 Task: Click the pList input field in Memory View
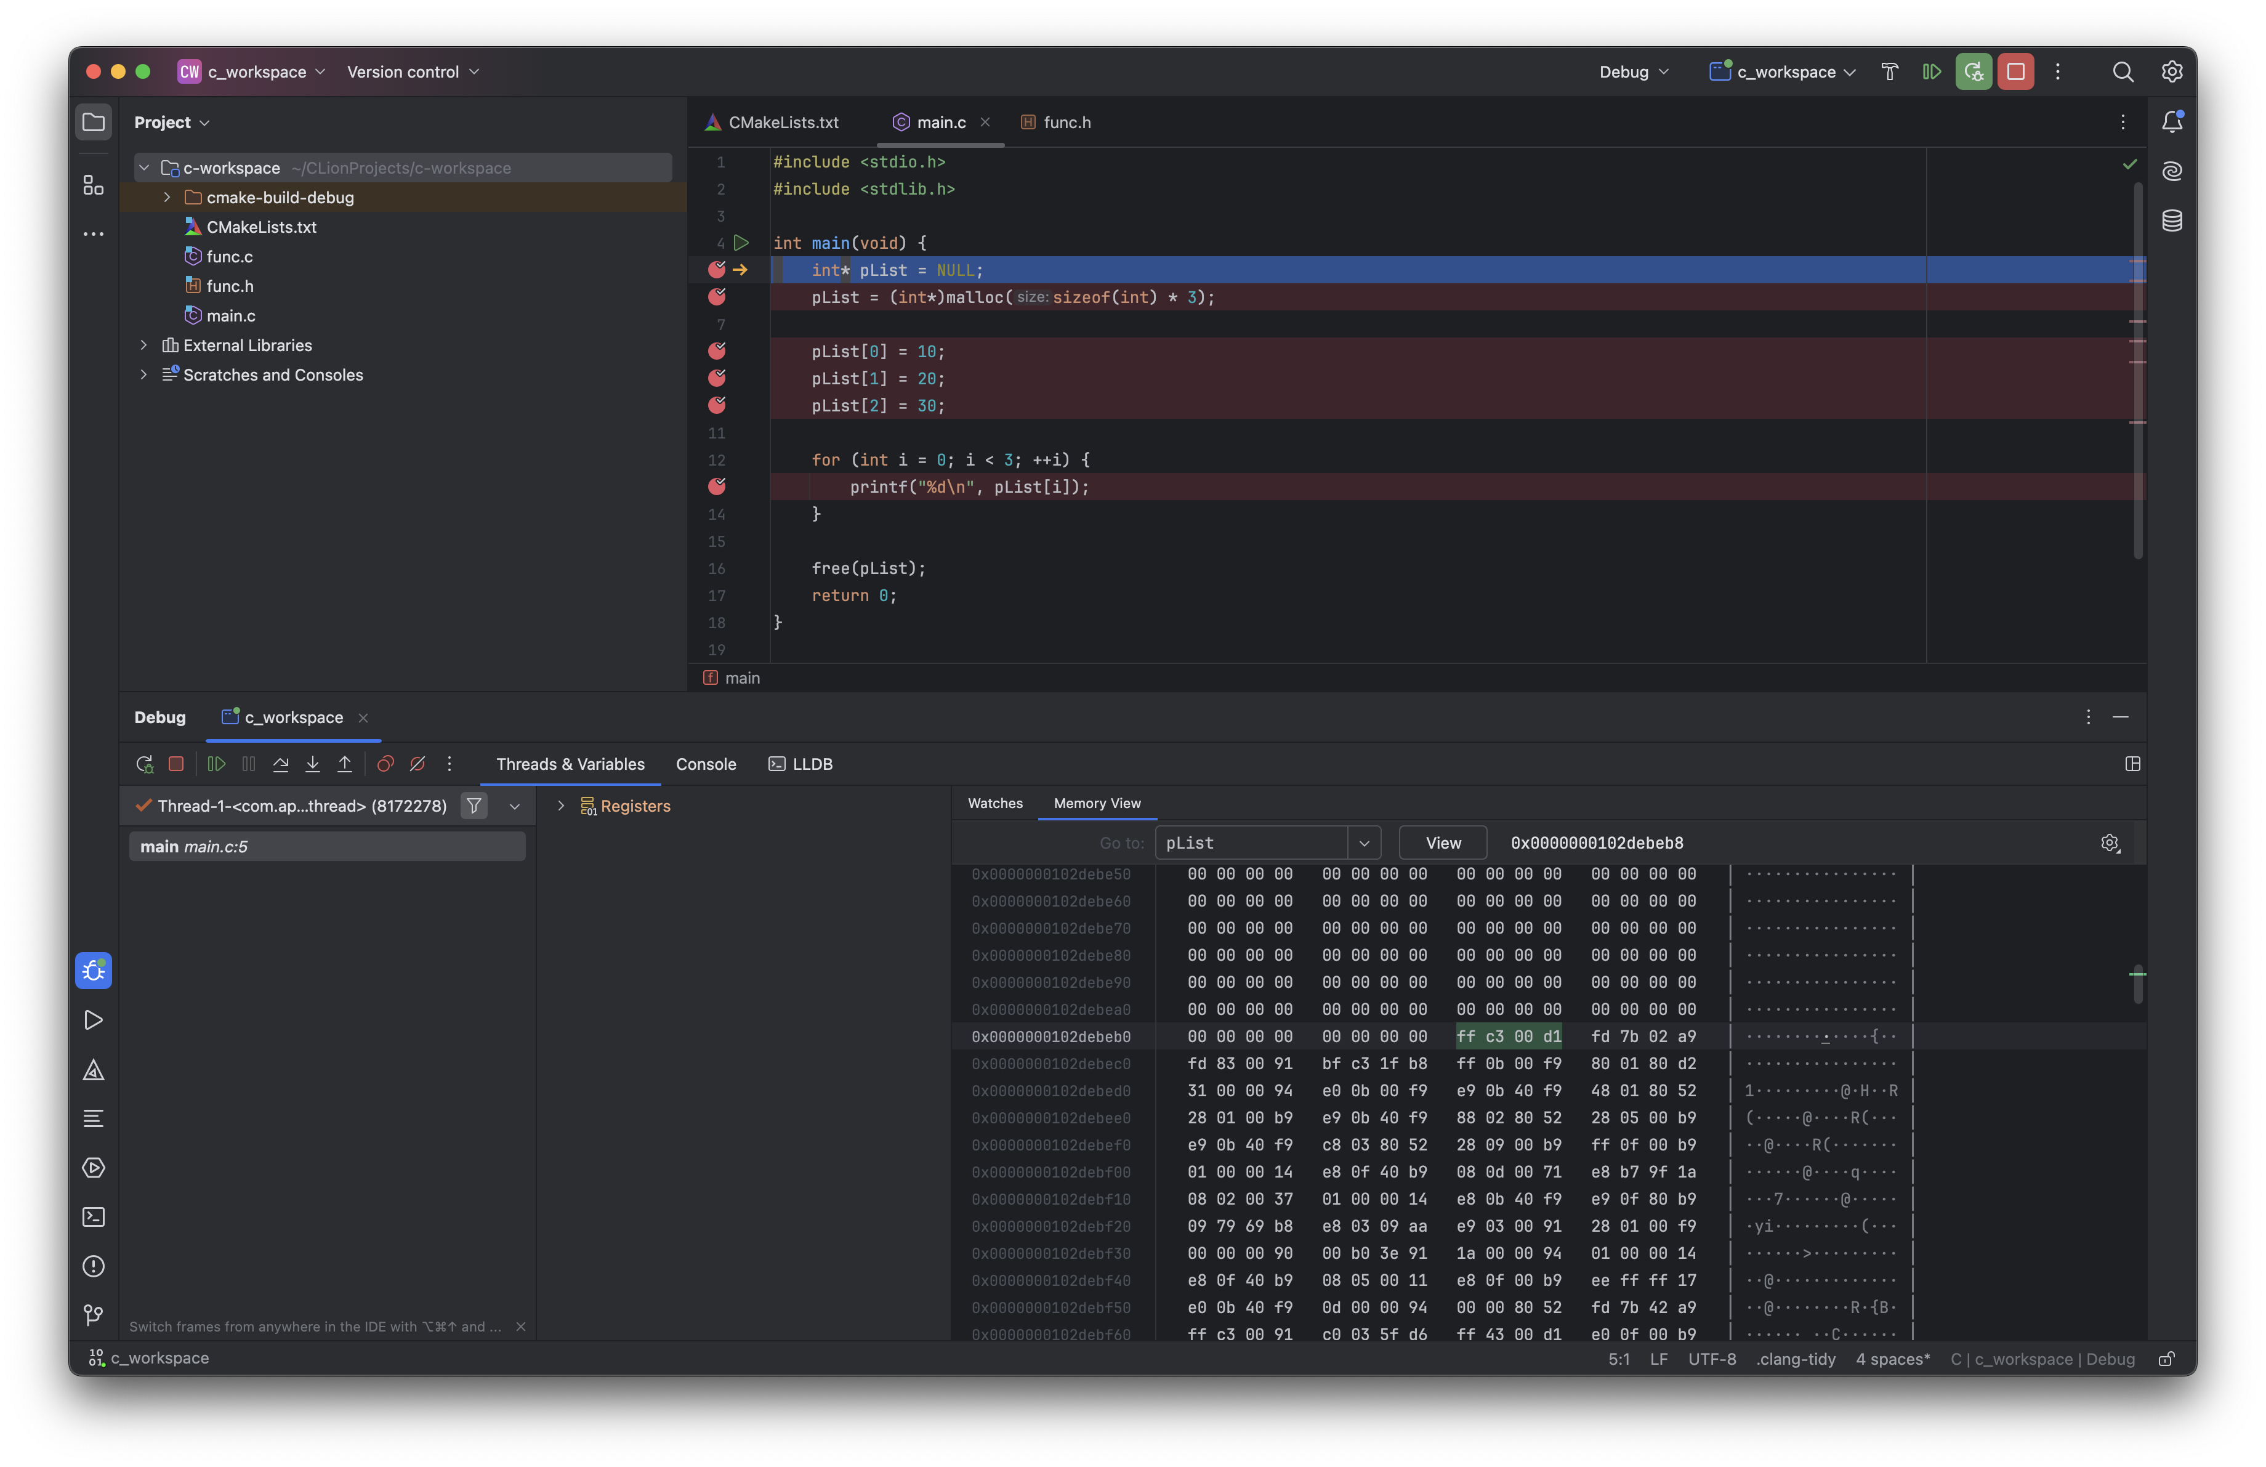point(1255,843)
